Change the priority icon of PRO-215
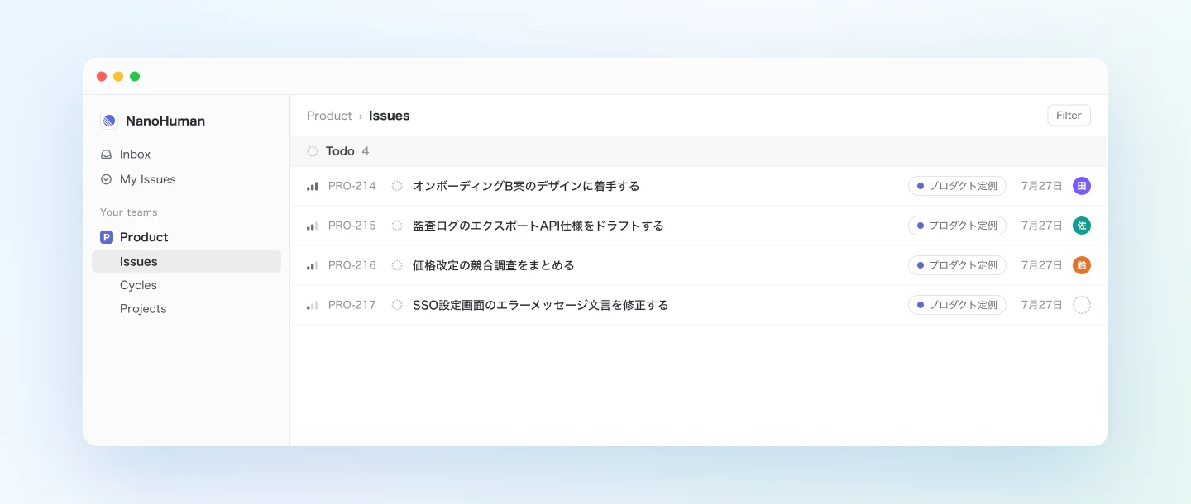 tap(313, 226)
